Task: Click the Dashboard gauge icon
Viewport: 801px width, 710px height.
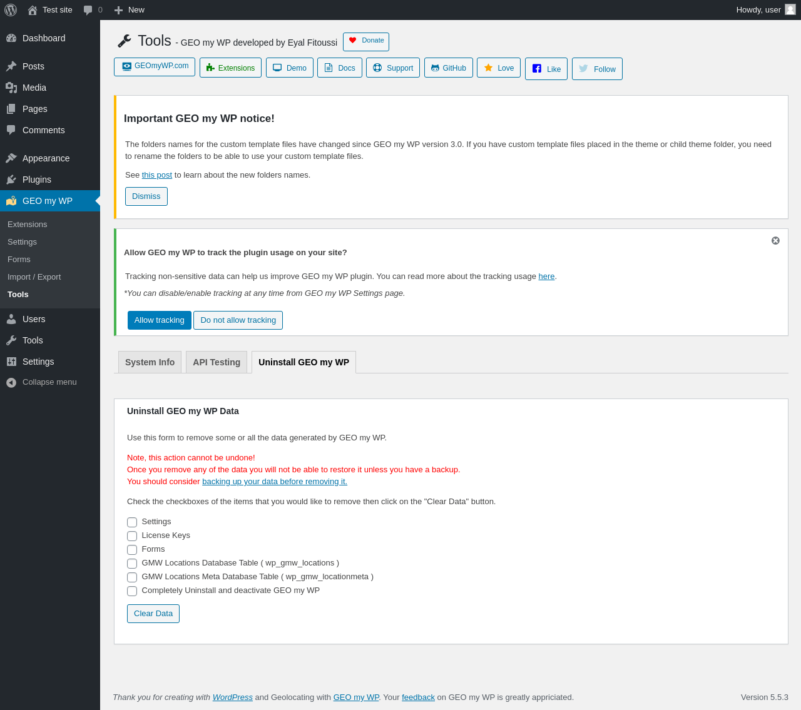Action: click(11, 38)
